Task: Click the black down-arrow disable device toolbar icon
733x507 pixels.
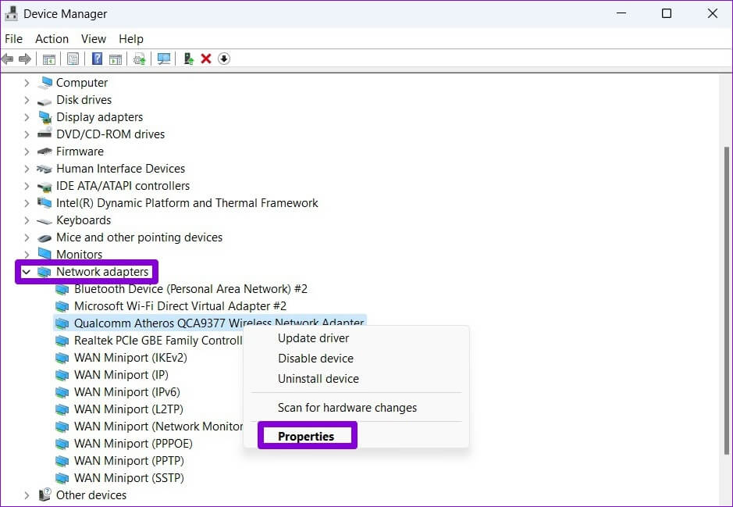Action: (x=224, y=59)
